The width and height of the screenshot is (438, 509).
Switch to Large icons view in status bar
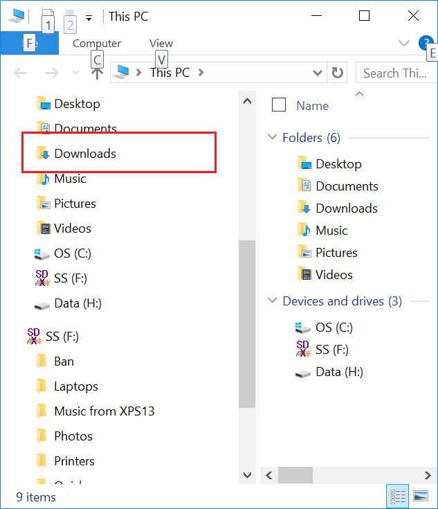(421, 496)
